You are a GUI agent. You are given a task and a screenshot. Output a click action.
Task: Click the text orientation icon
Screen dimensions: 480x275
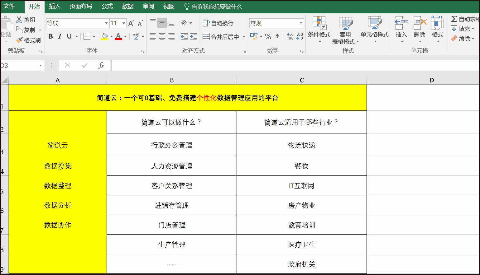(x=185, y=23)
